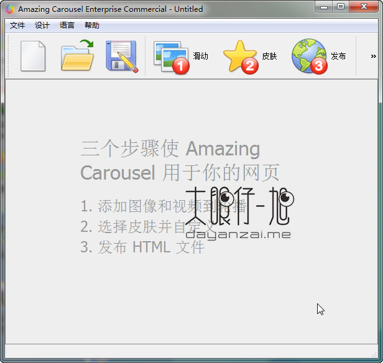The image size is (383, 363).
Task: Expand the toolbar overflow chevron
Action: coord(373,57)
